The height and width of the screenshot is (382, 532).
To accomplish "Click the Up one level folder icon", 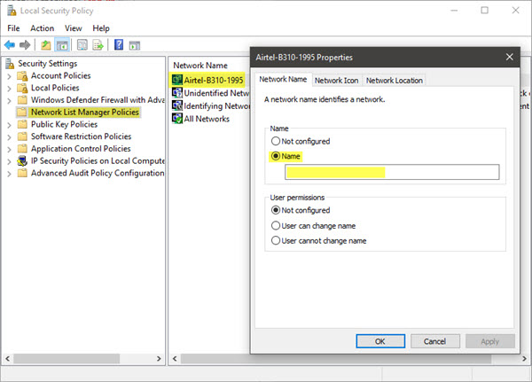I will coord(46,45).
